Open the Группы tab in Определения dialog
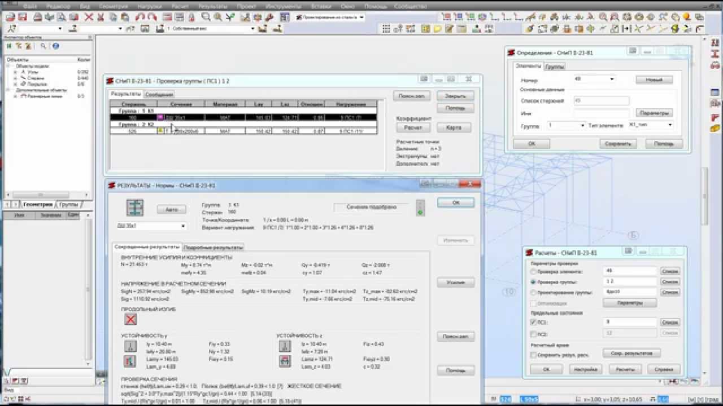Viewport: 723px width, 406px height. tap(555, 67)
